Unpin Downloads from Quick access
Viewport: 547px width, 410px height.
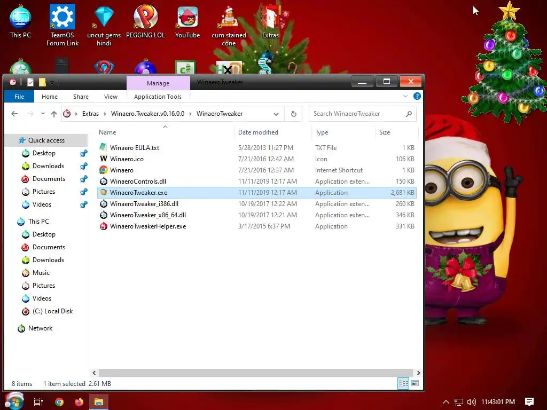(84, 166)
